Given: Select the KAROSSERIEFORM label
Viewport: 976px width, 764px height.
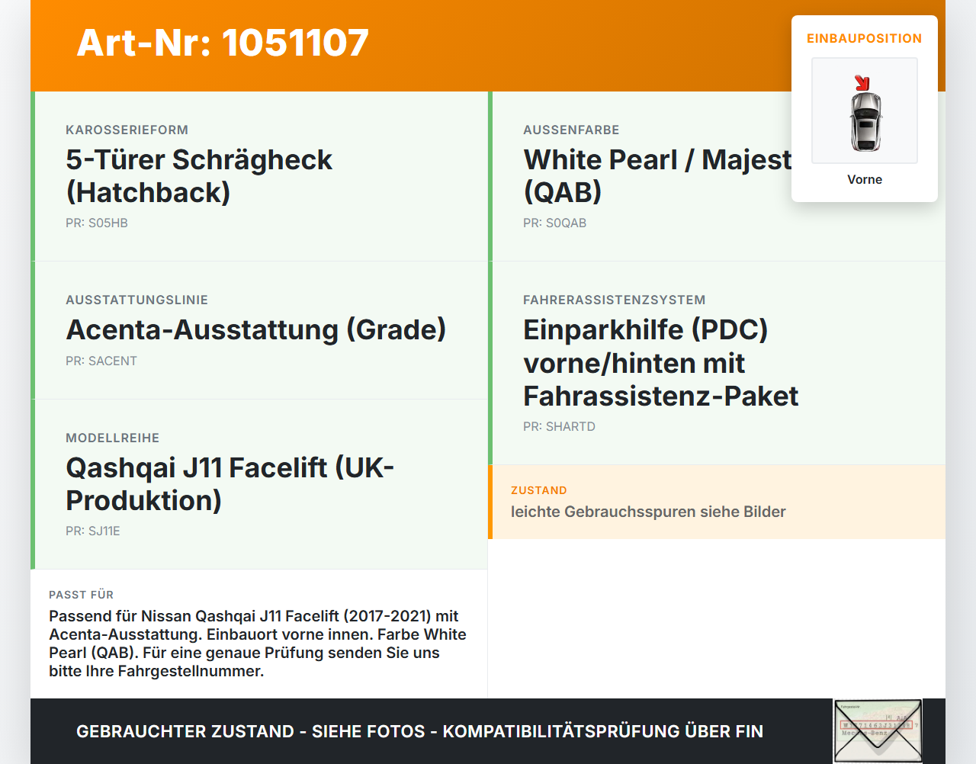Looking at the screenshot, I should (x=127, y=130).
